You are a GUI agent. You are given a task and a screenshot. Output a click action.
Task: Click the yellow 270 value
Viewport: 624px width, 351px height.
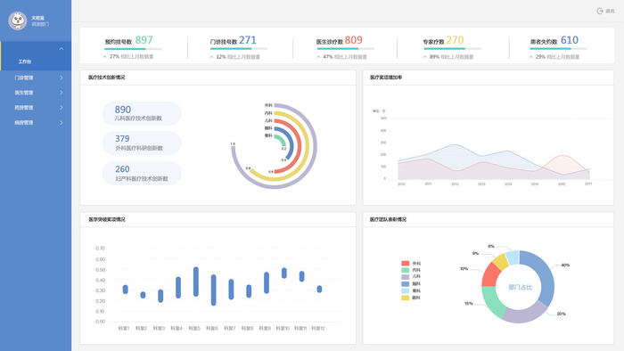[x=455, y=40]
